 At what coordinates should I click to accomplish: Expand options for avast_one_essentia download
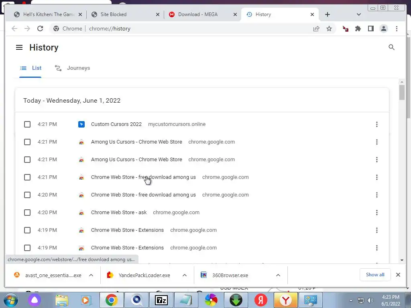tap(91, 275)
